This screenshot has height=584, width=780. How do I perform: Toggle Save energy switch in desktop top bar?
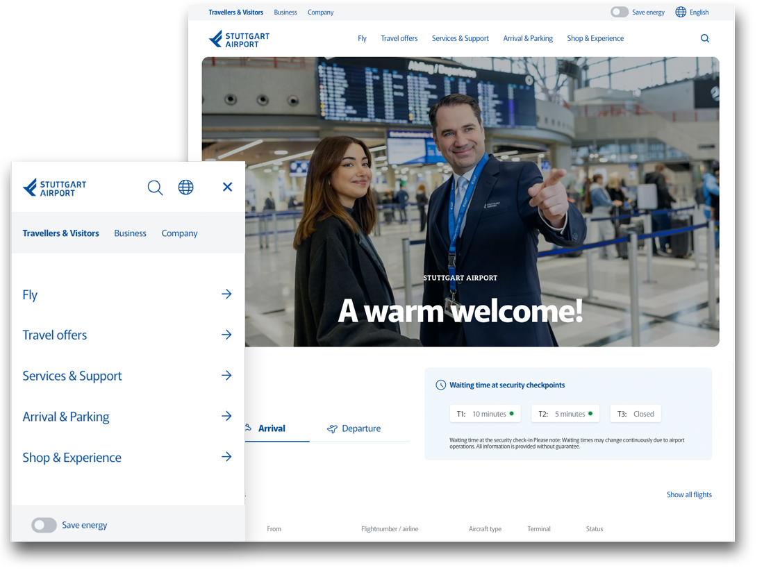[x=619, y=12]
